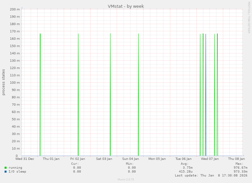
Task: Click the 'Thu 01 Jan' x-axis date label
Action: (51, 159)
